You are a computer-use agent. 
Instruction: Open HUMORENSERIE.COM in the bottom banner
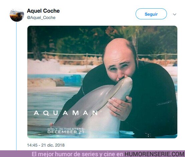(x=154, y=154)
